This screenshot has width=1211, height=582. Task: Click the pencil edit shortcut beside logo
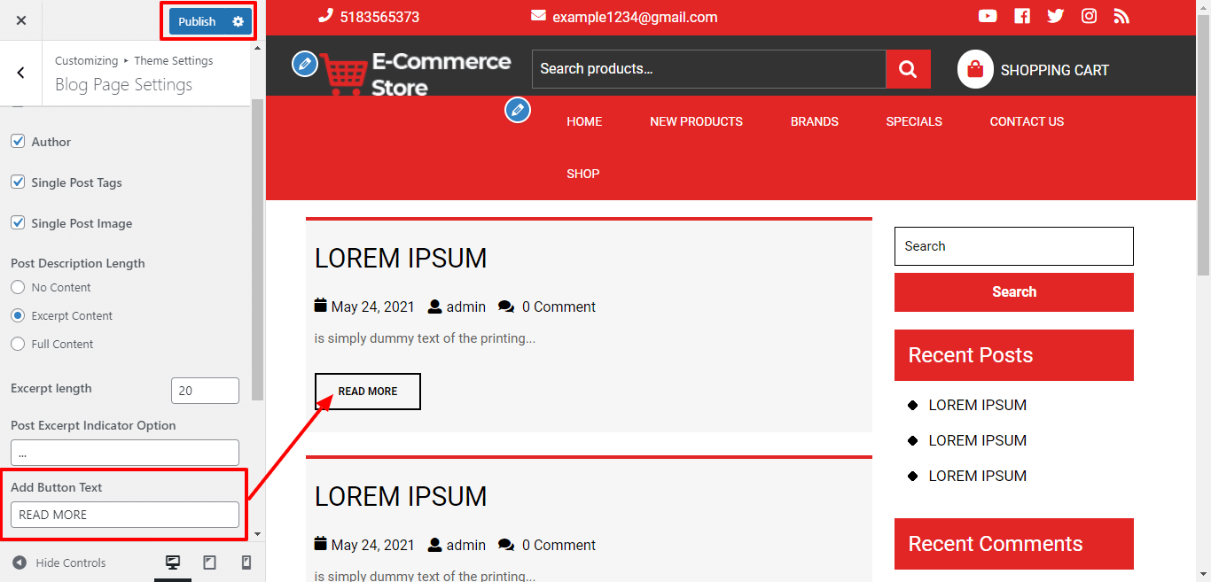pyautogui.click(x=305, y=64)
